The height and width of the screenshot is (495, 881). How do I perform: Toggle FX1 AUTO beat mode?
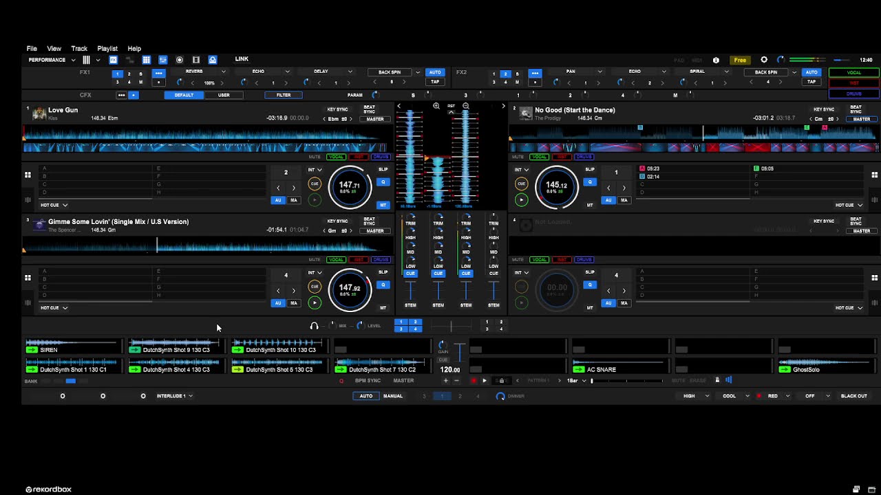pos(435,72)
